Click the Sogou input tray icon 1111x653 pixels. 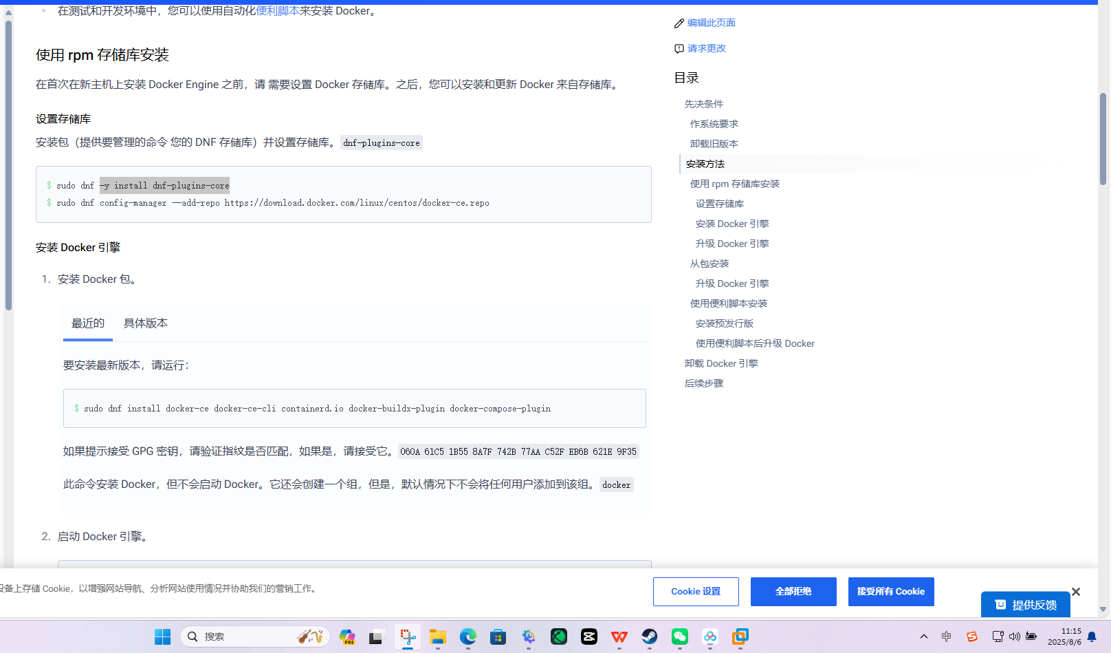pyautogui.click(x=972, y=637)
